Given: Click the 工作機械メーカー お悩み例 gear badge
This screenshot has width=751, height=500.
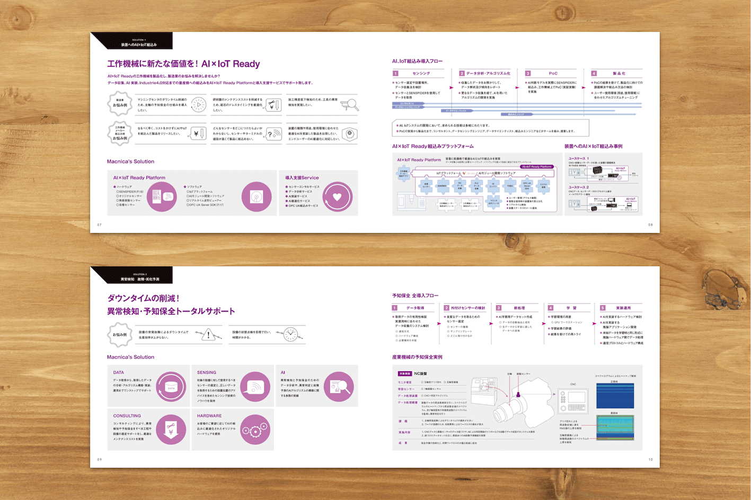Looking at the screenshot, I should click(120, 132).
